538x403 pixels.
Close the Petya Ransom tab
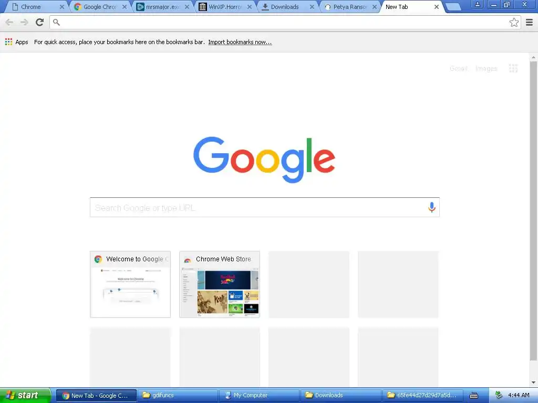click(374, 7)
